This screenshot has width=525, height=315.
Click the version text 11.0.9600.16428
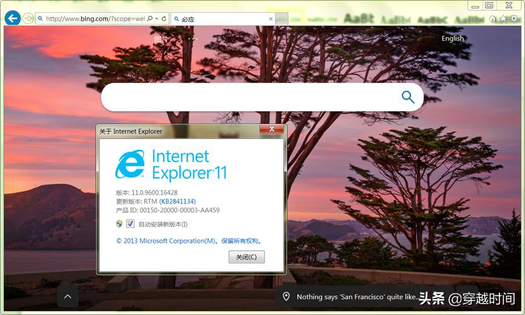tap(154, 192)
